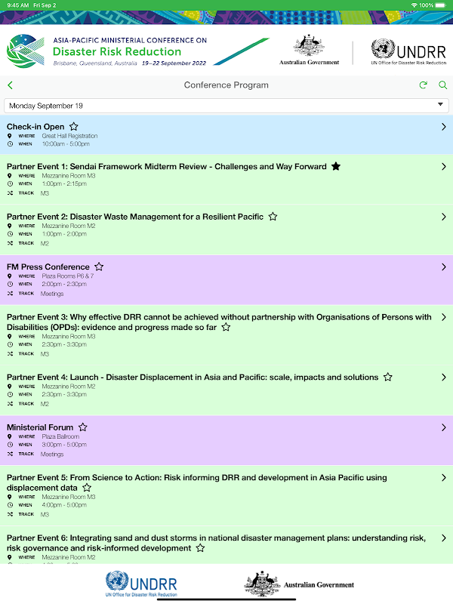Open the Check-in Open session title
This screenshot has width=453, height=604.
click(x=35, y=127)
